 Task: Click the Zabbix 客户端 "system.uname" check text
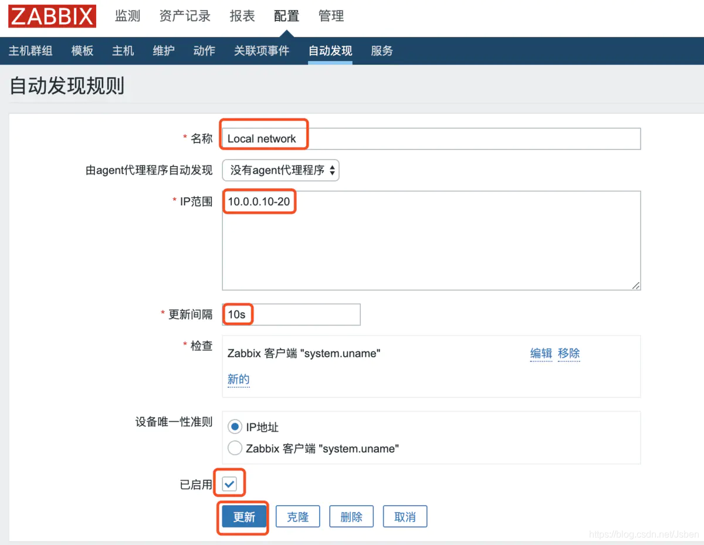(x=304, y=353)
